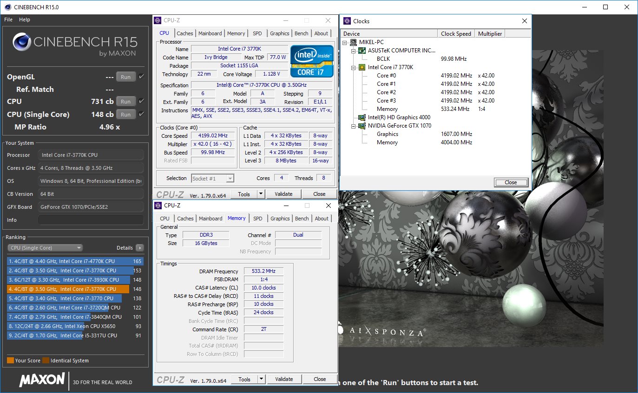Click the MAXON logo at the bottom left
638x393 pixels.
[x=42, y=380]
